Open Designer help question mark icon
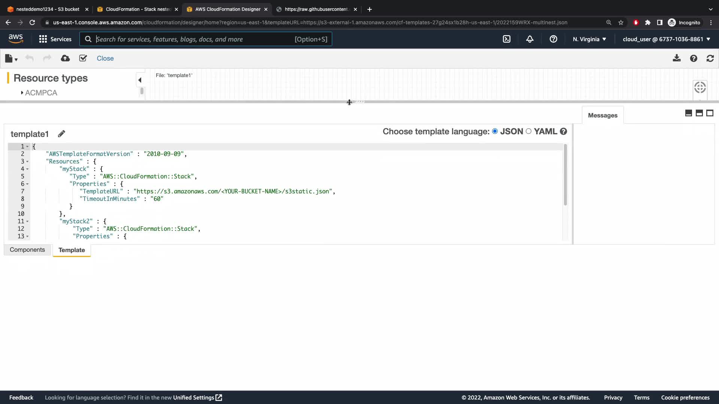719x404 pixels. [694, 58]
